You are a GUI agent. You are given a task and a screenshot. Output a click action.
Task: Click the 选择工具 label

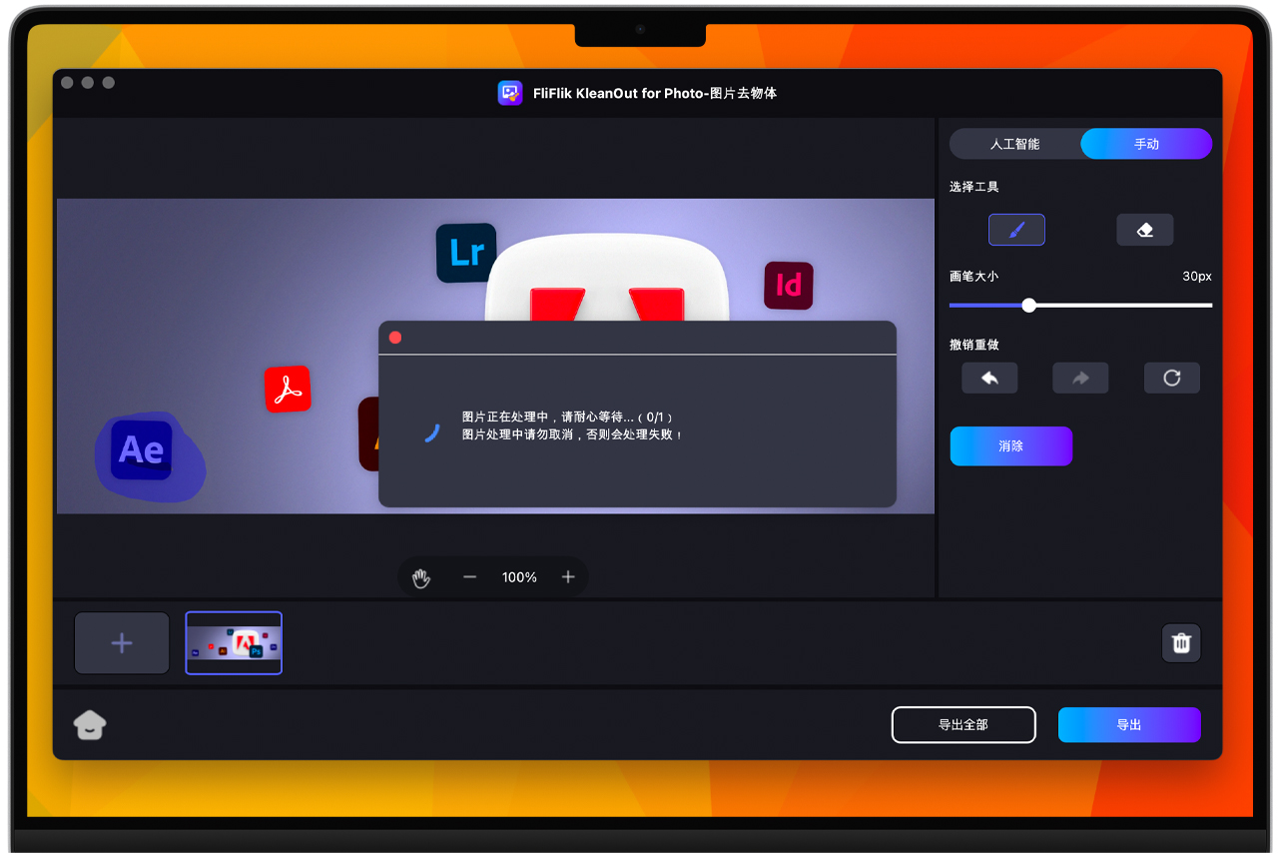(x=974, y=187)
